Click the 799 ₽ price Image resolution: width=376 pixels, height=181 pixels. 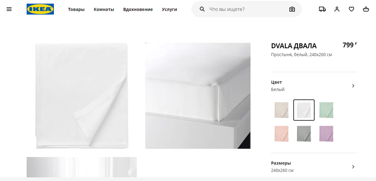[350, 45]
